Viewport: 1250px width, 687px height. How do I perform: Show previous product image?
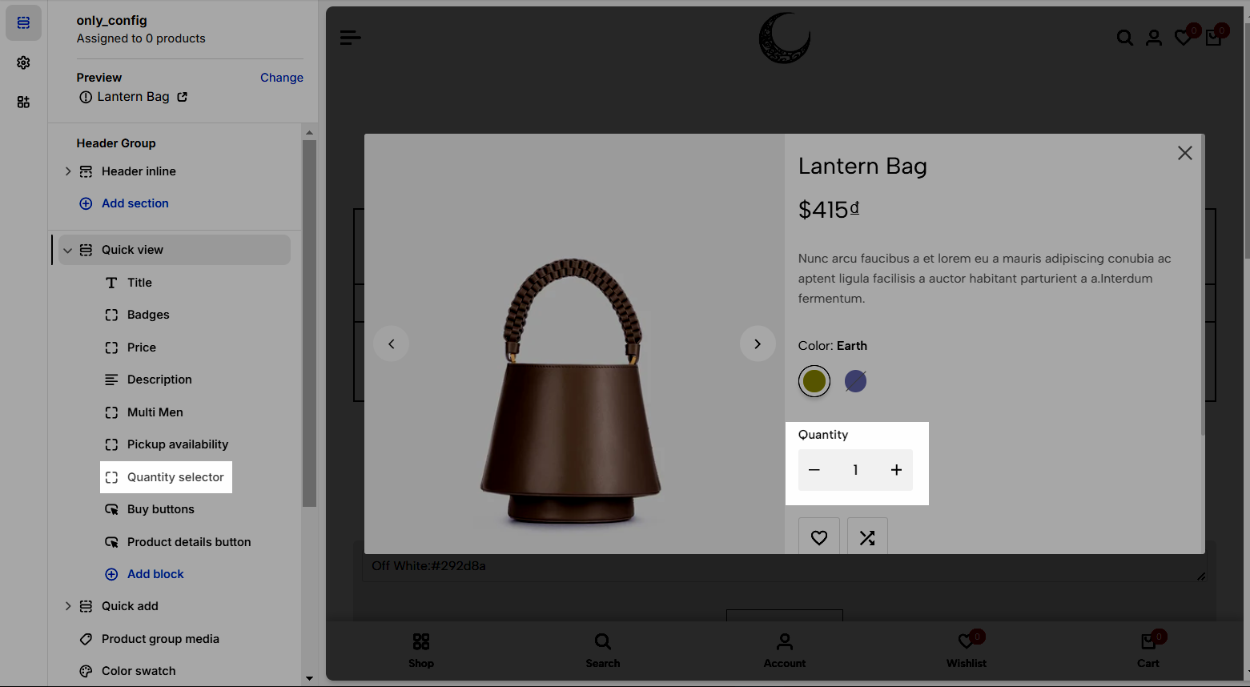point(392,343)
